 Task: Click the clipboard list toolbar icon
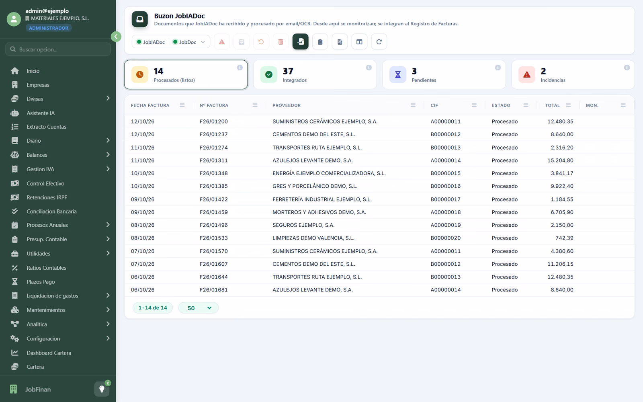[320, 42]
